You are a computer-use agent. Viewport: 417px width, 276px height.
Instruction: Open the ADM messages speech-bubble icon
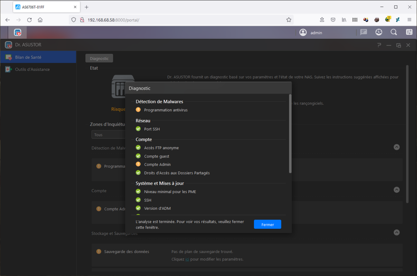[x=363, y=32]
